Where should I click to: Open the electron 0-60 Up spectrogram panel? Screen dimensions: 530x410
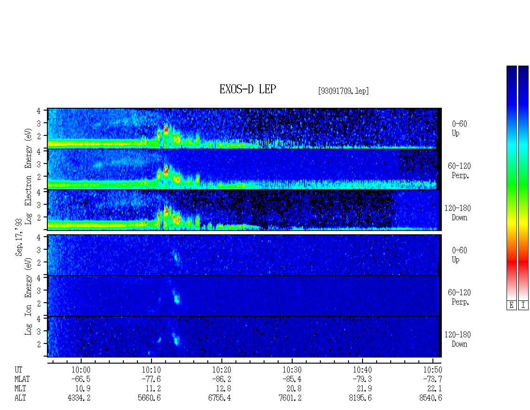pyautogui.click(x=244, y=128)
